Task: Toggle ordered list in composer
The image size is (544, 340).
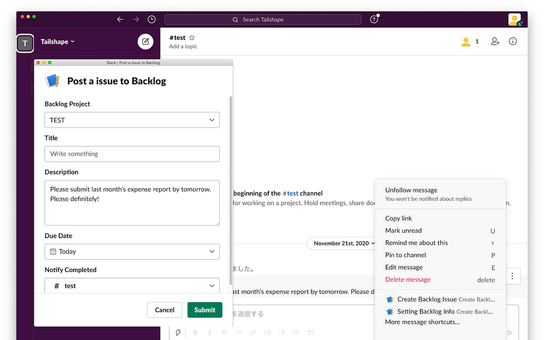Action: (x=268, y=332)
